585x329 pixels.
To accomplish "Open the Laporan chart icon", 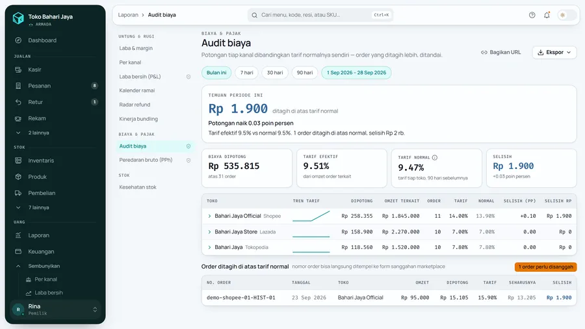I will (18, 235).
